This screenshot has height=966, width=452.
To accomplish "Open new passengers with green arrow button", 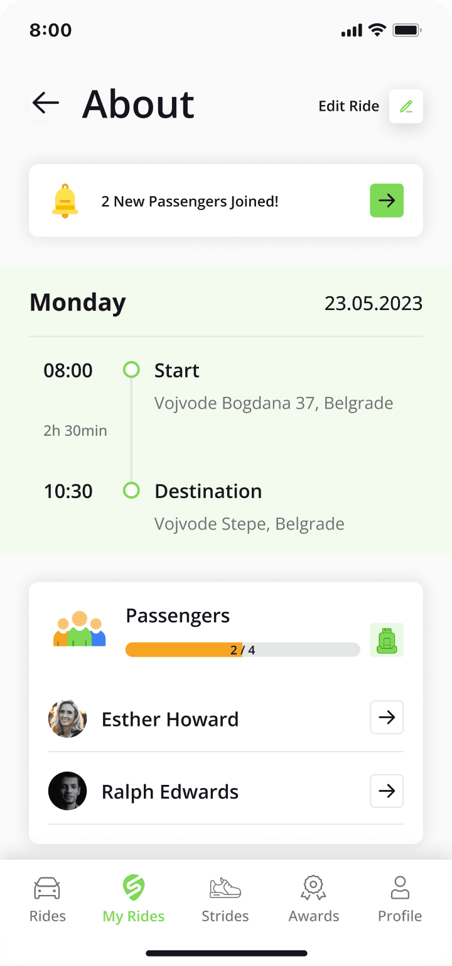I will (387, 201).
